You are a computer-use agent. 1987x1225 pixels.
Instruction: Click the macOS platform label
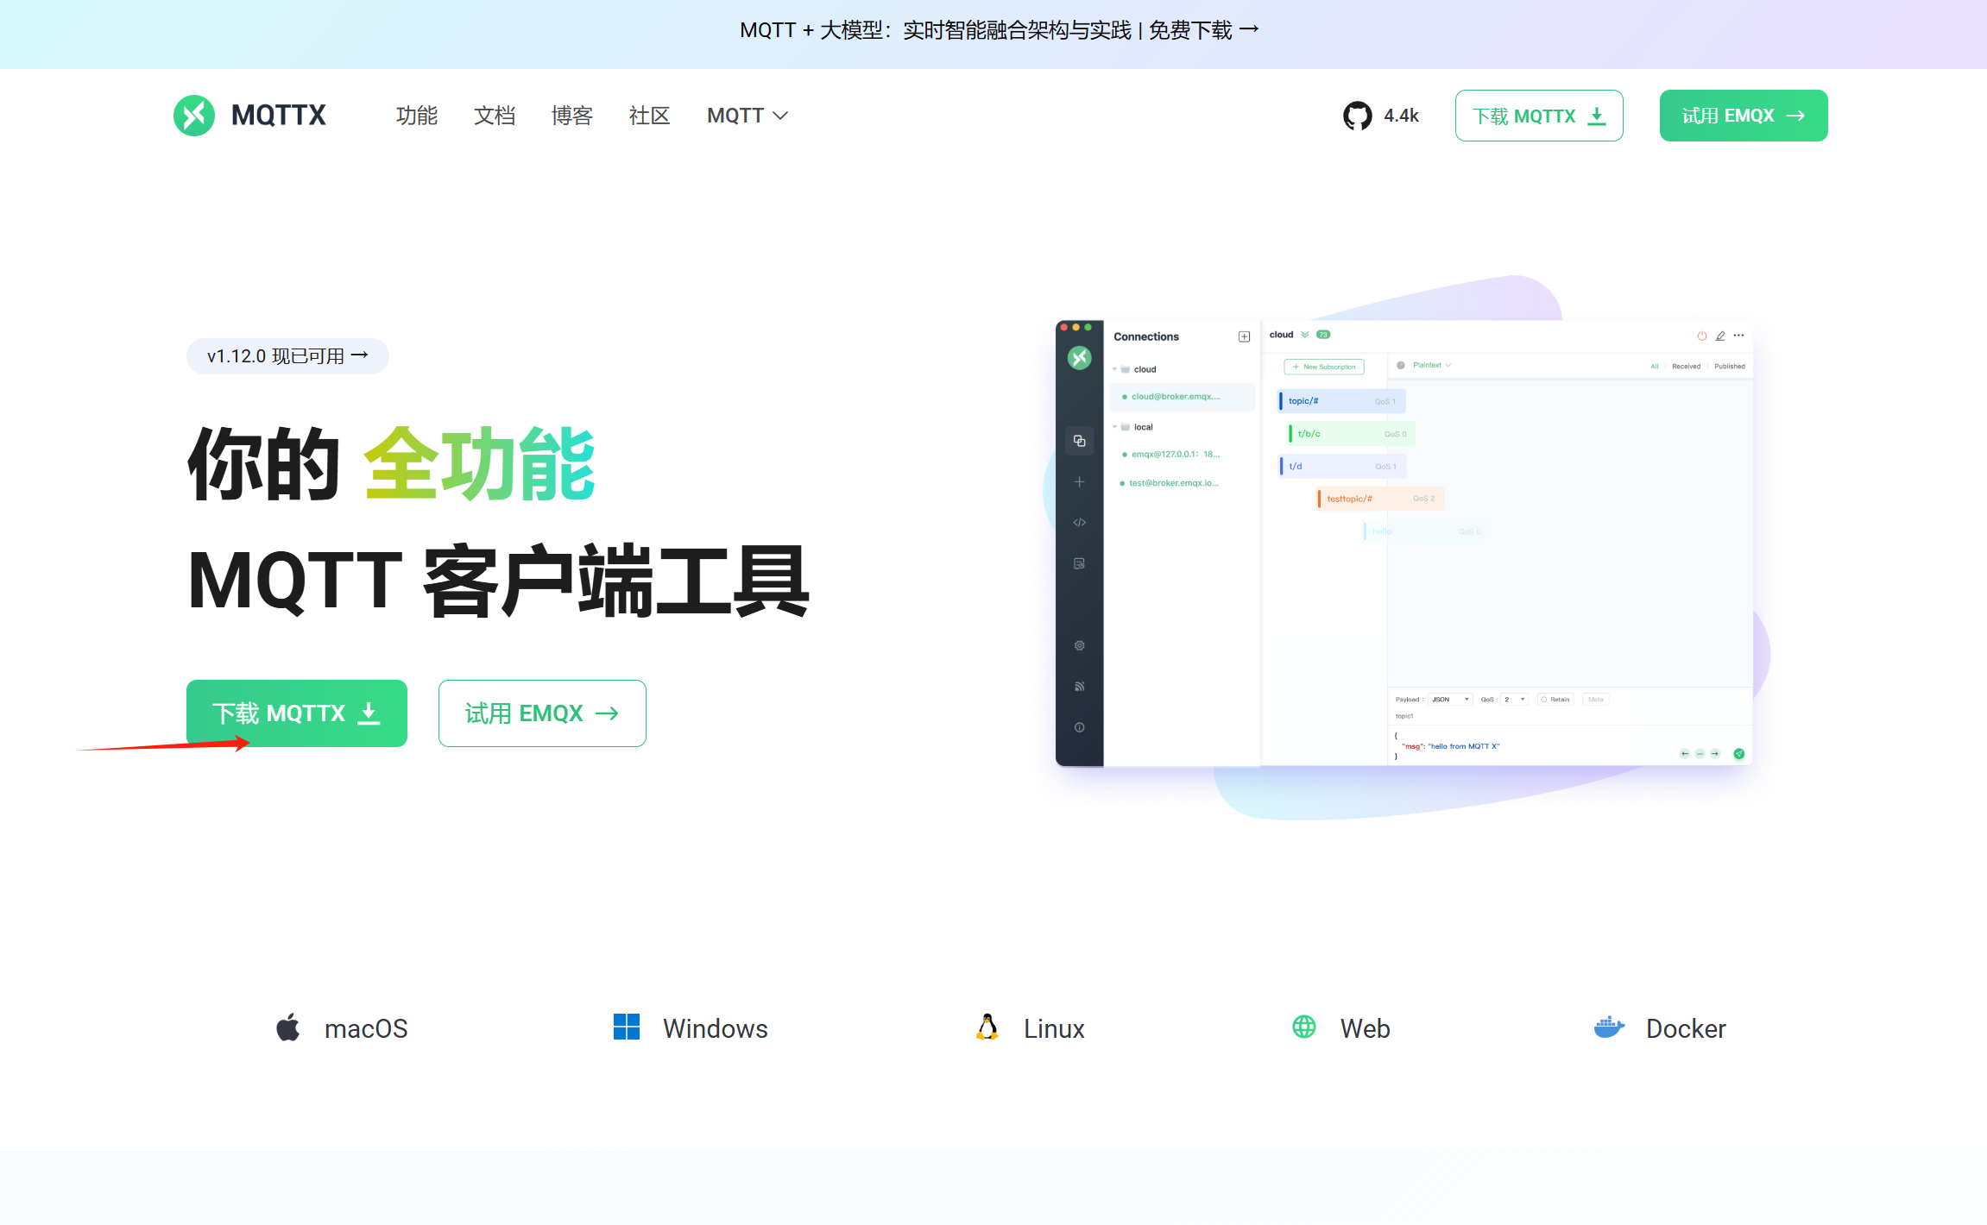[366, 1028]
